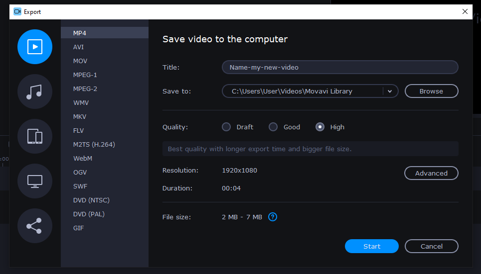Open the audio export music note icon

[x=35, y=91]
